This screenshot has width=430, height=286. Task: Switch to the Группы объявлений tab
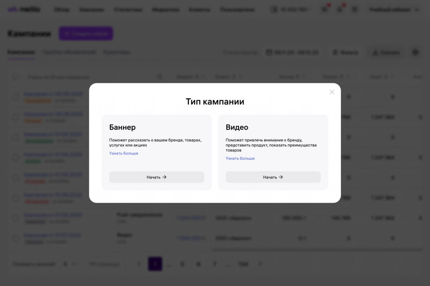tap(69, 52)
